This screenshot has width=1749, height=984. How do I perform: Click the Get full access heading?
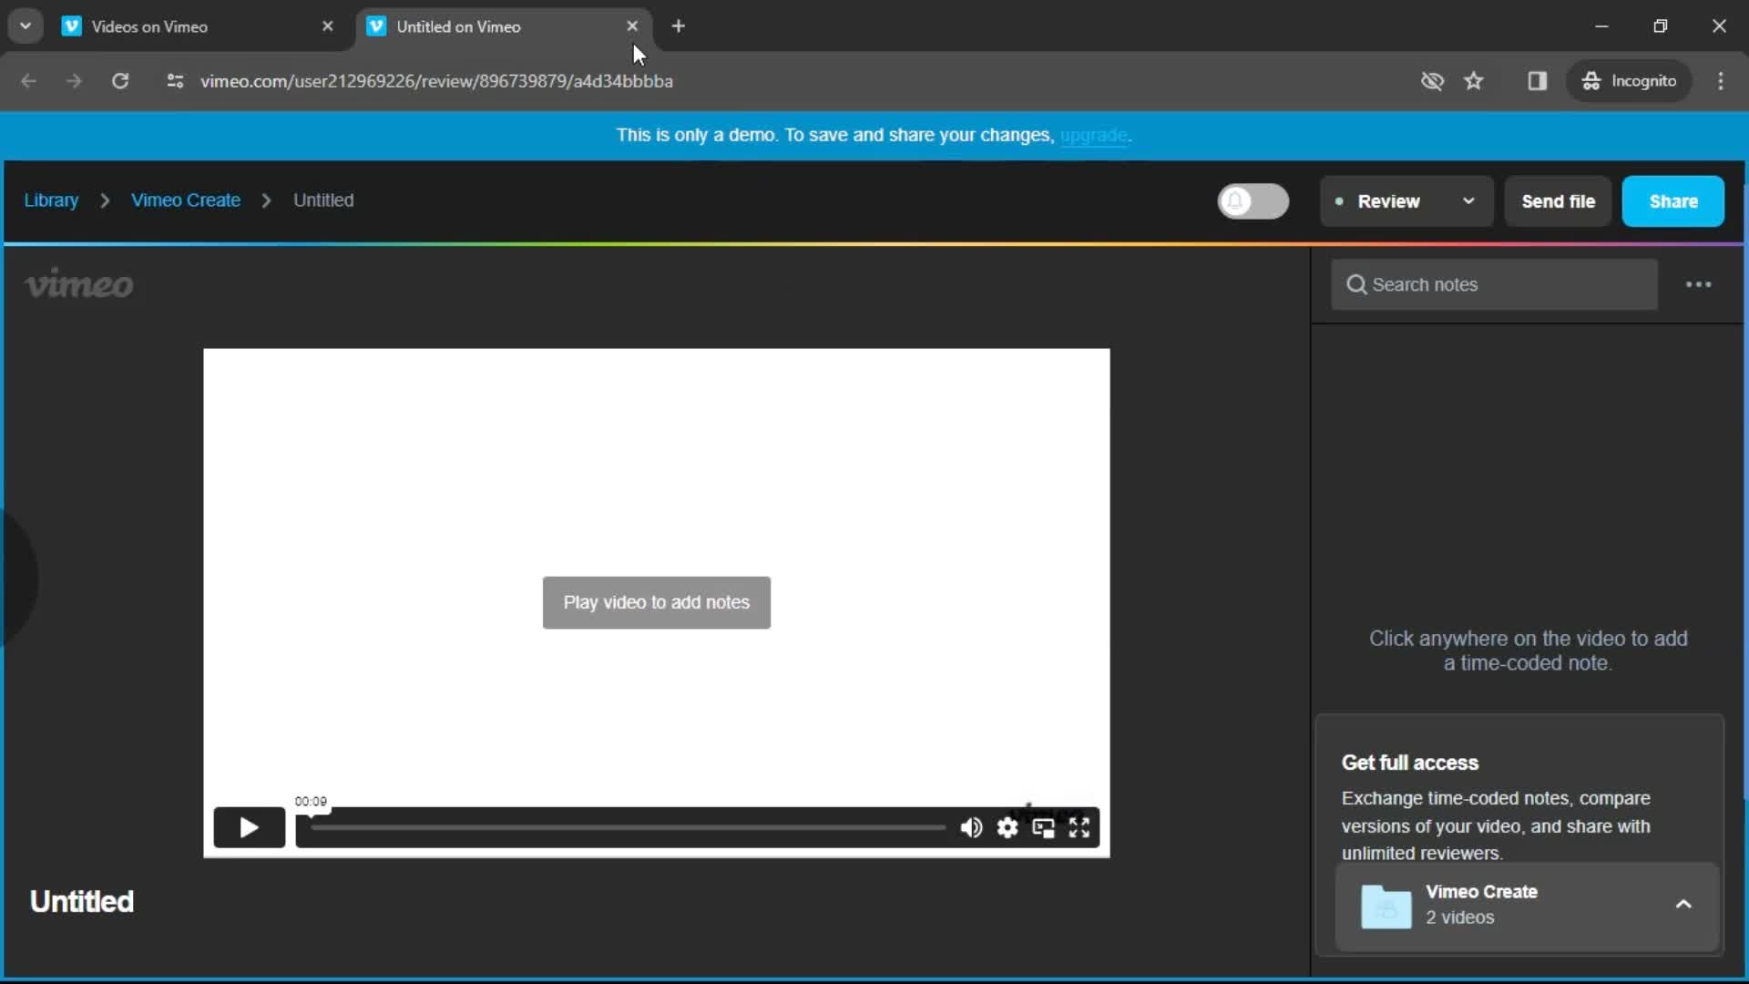pyautogui.click(x=1410, y=763)
